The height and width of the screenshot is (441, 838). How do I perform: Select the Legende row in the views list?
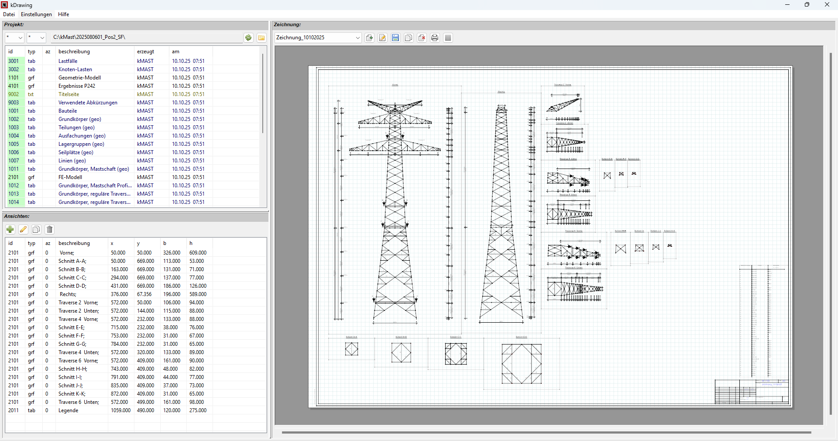(x=69, y=410)
